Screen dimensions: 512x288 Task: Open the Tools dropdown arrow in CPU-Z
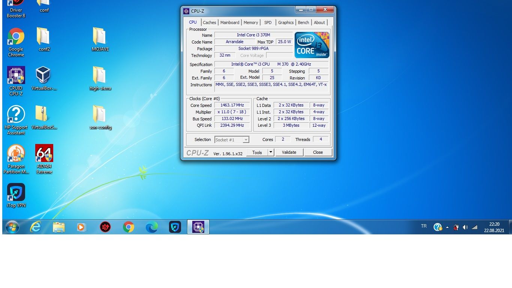(x=271, y=152)
